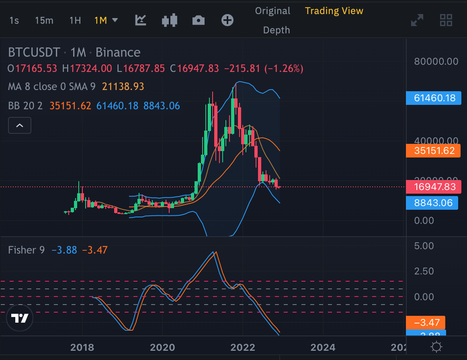
Task: Click the 8843.06 lower band price label
Action: (x=432, y=203)
